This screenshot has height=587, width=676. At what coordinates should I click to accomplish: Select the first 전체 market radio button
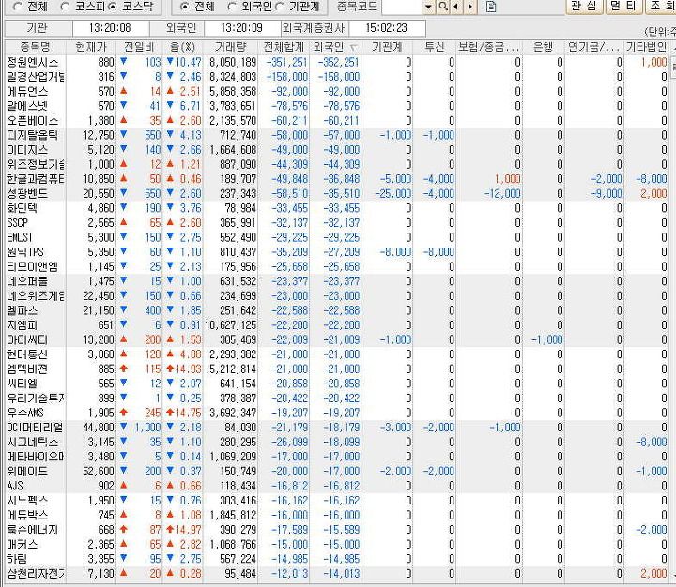coord(18,7)
